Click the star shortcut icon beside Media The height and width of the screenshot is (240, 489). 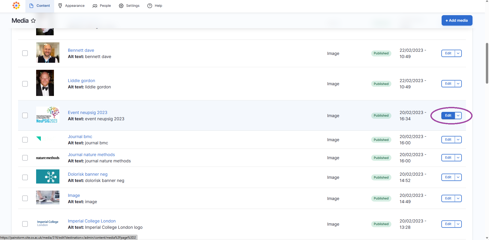[33, 21]
